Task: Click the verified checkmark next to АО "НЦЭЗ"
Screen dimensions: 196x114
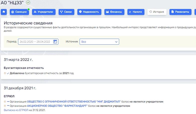Action: [28, 2]
